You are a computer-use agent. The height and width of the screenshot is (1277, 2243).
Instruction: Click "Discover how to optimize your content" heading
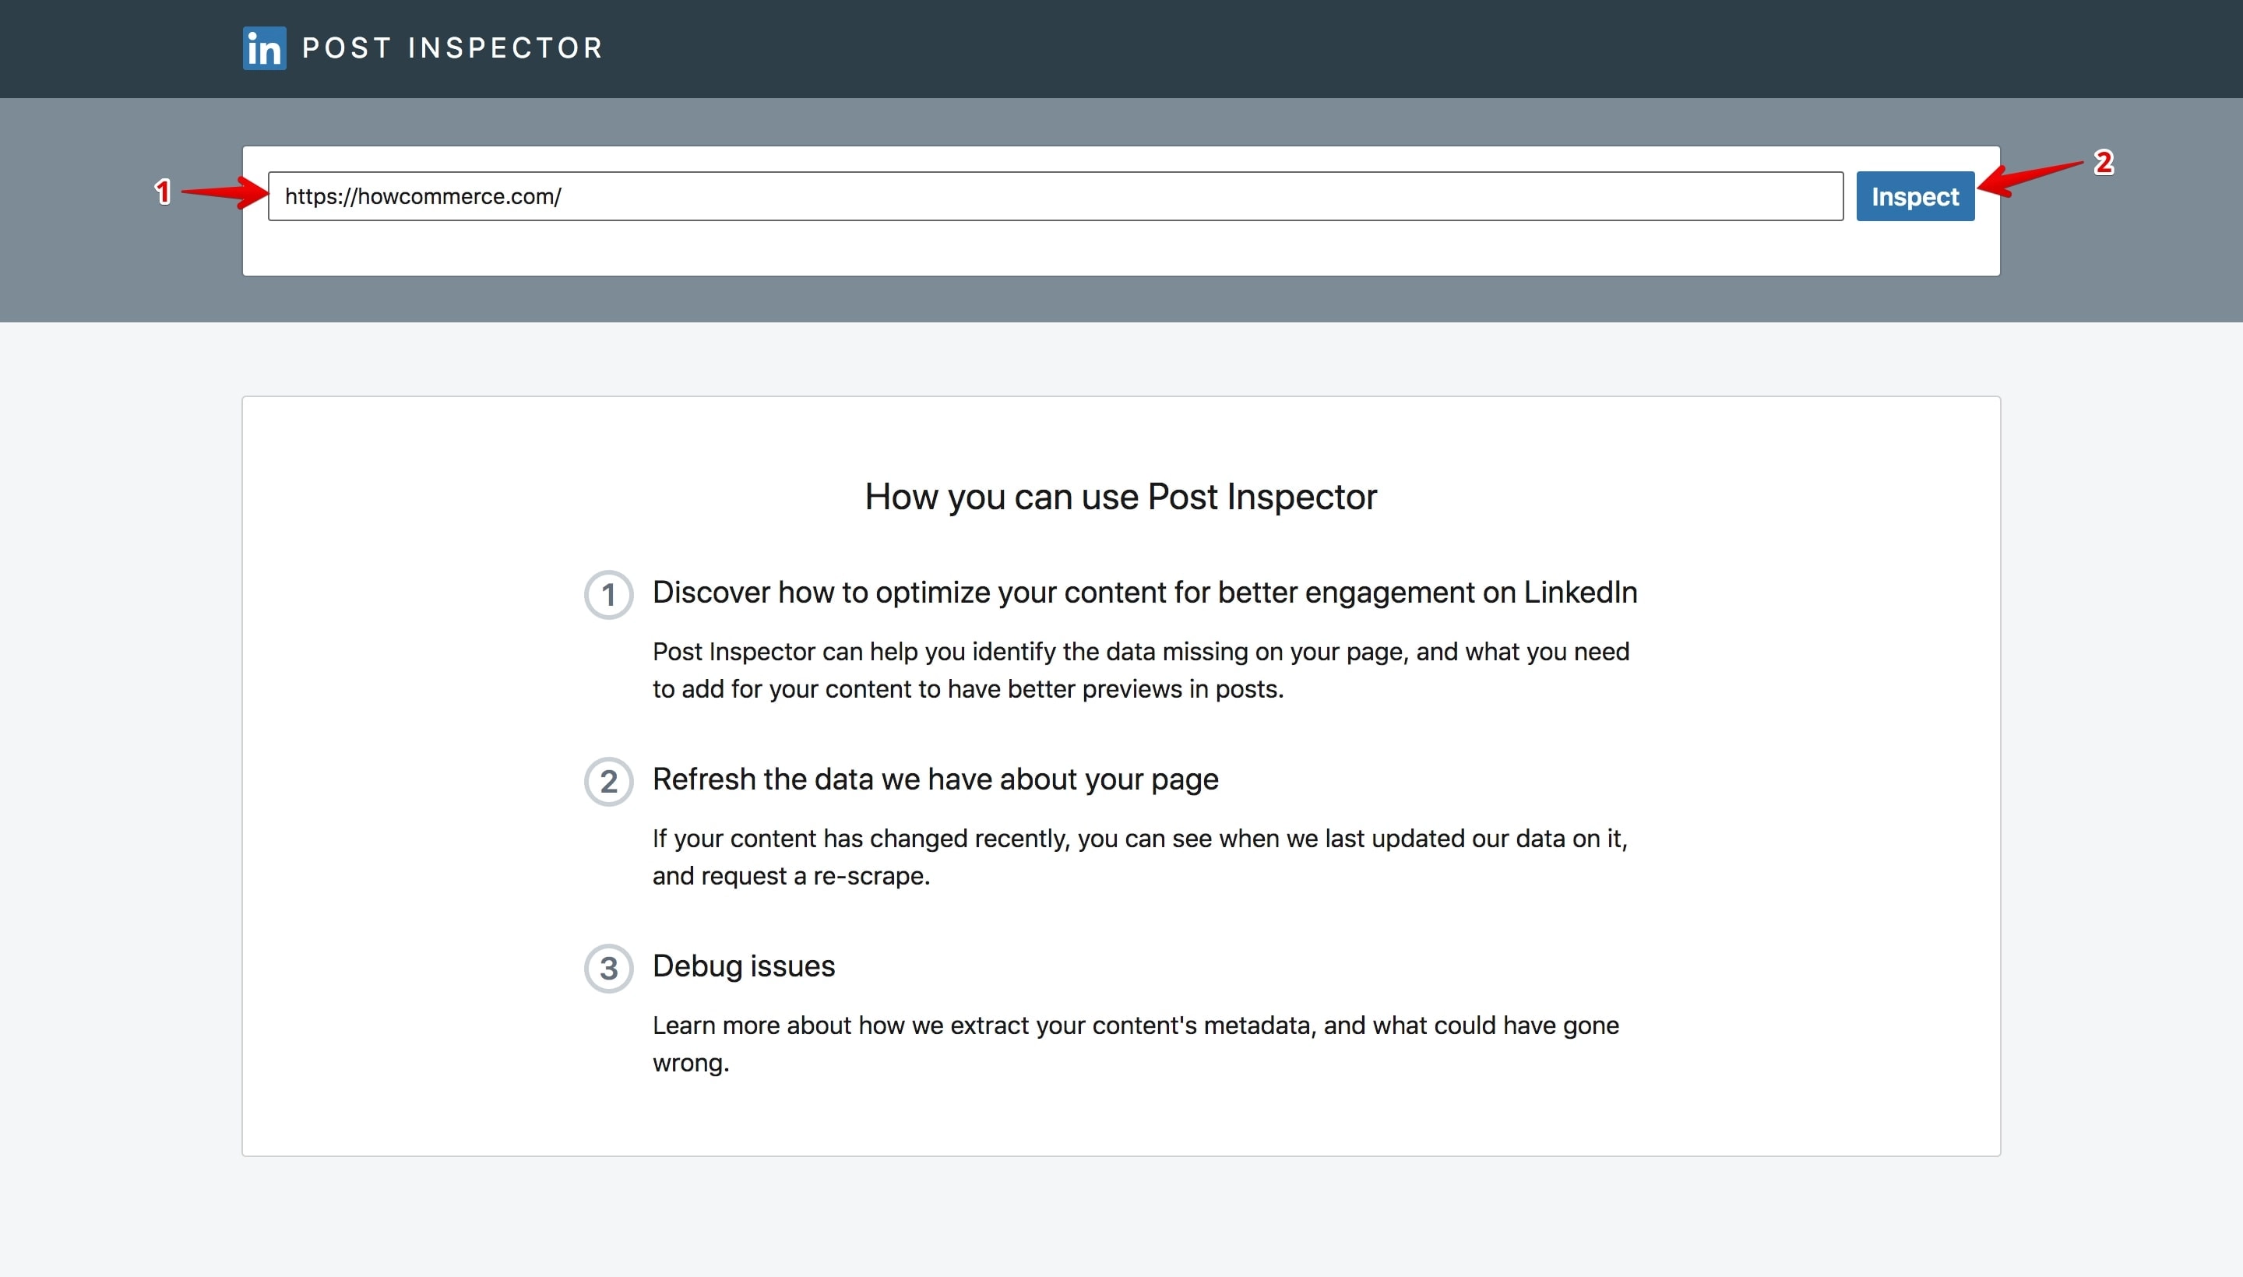(x=1145, y=593)
